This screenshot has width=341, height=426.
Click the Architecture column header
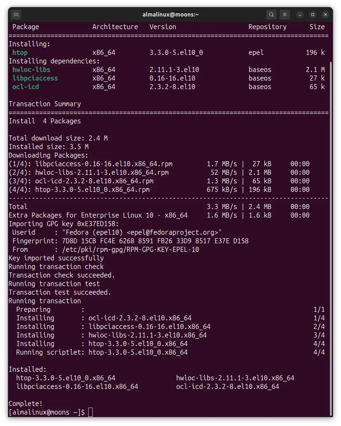115,27
